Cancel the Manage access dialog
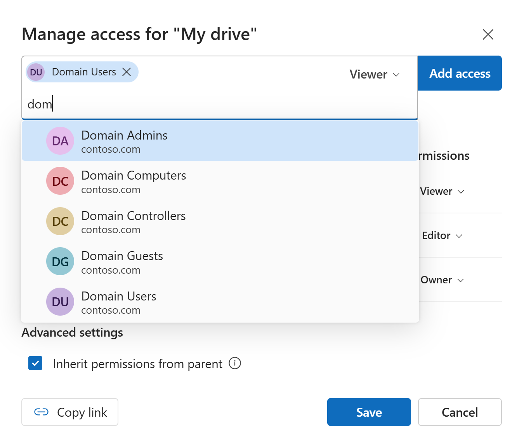Viewport: 524px width, 447px height. (460, 412)
